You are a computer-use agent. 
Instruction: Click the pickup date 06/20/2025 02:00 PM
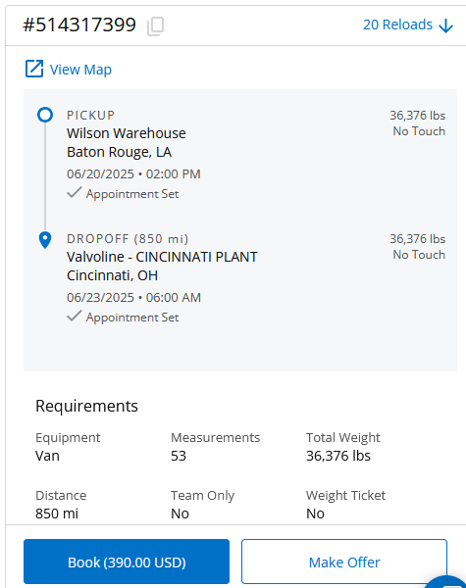tap(133, 174)
